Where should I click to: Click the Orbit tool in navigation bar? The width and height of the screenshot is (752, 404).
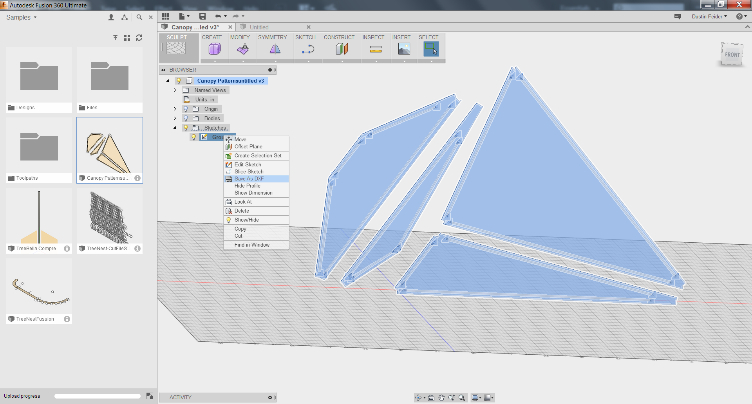pyautogui.click(x=418, y=398)
